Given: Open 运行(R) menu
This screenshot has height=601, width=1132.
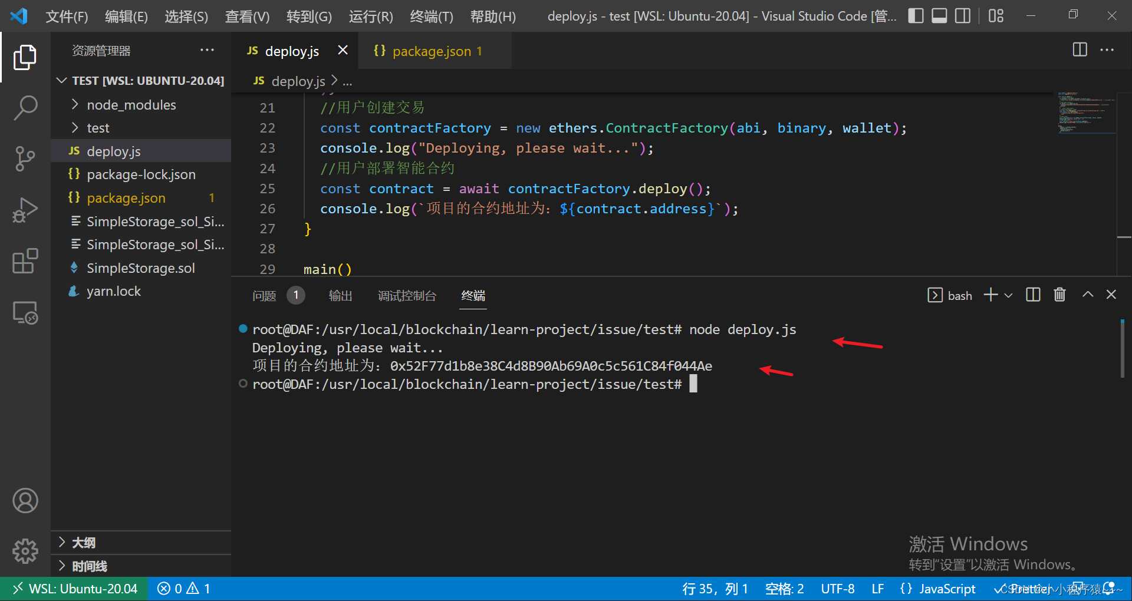Looking at the screenshot, I should click(371, 16).
